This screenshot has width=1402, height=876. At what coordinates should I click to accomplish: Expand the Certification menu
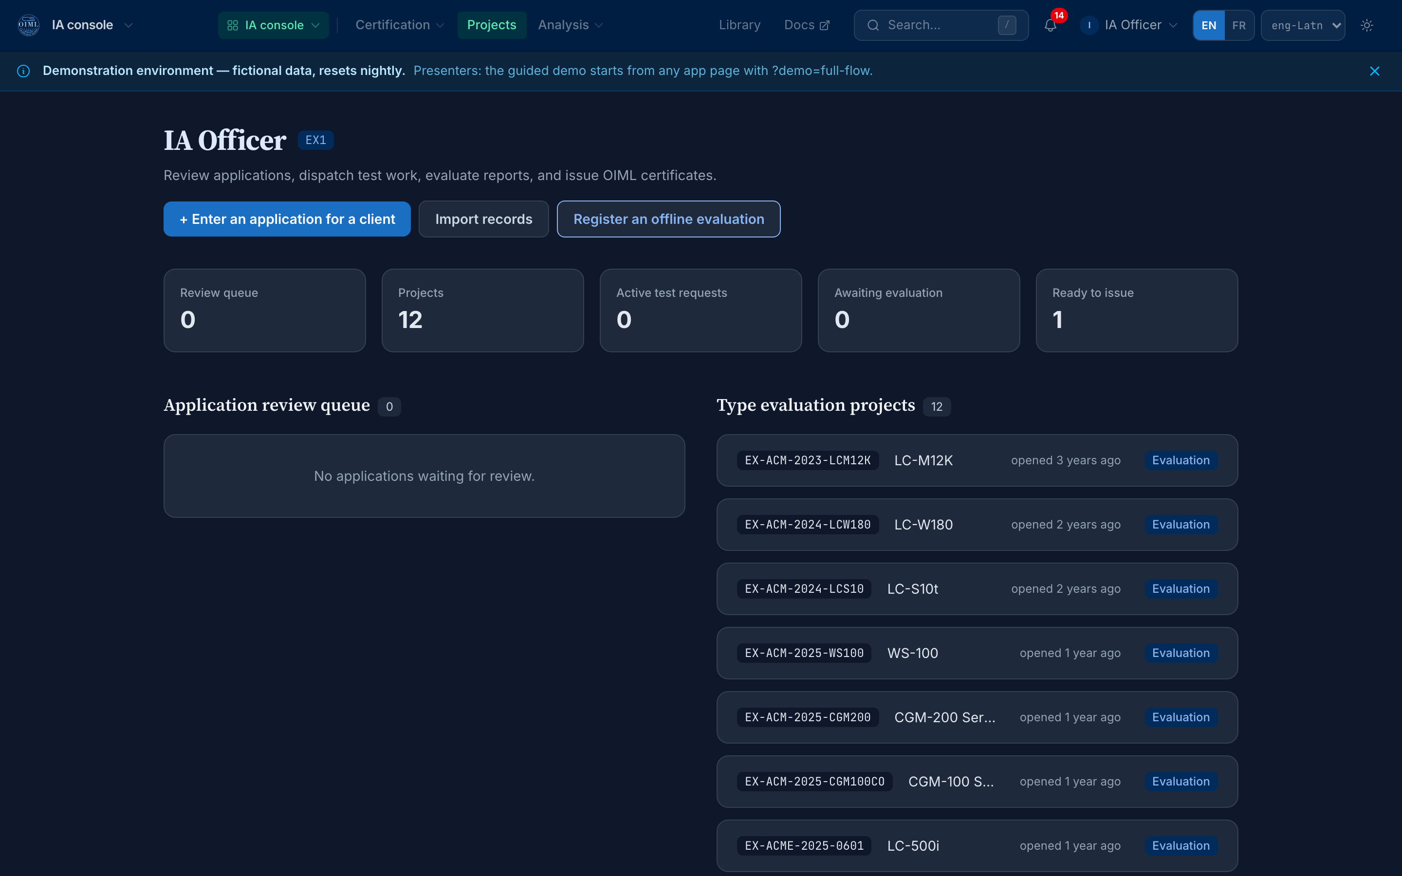(399, 25)
